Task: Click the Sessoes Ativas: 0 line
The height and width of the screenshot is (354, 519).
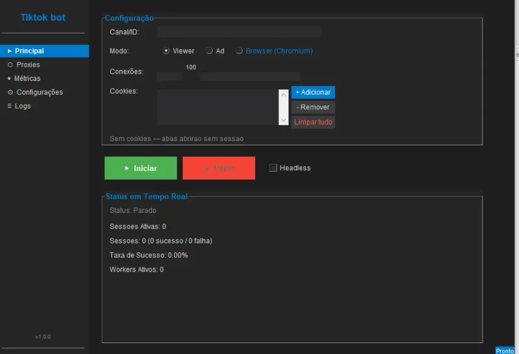Action: [138, 227]
